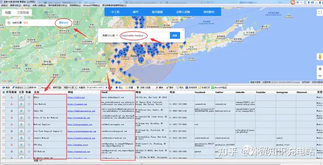Click the blue Search (搜索) button in the popup
The width and height of the screenshot is (323, 165).
175,35
